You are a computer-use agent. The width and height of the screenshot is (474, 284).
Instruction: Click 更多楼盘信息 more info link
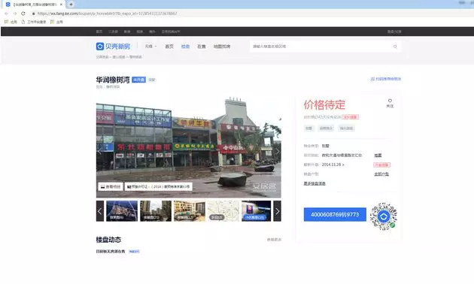314,183
